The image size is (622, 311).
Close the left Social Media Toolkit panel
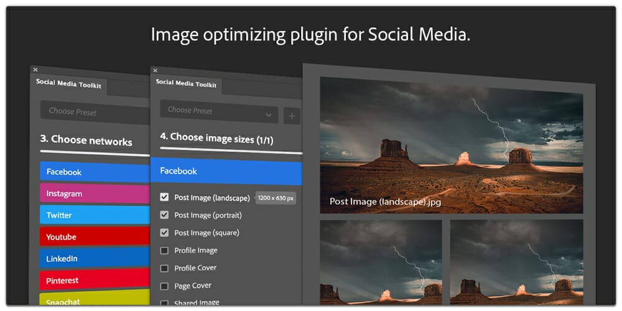(35, 70)
